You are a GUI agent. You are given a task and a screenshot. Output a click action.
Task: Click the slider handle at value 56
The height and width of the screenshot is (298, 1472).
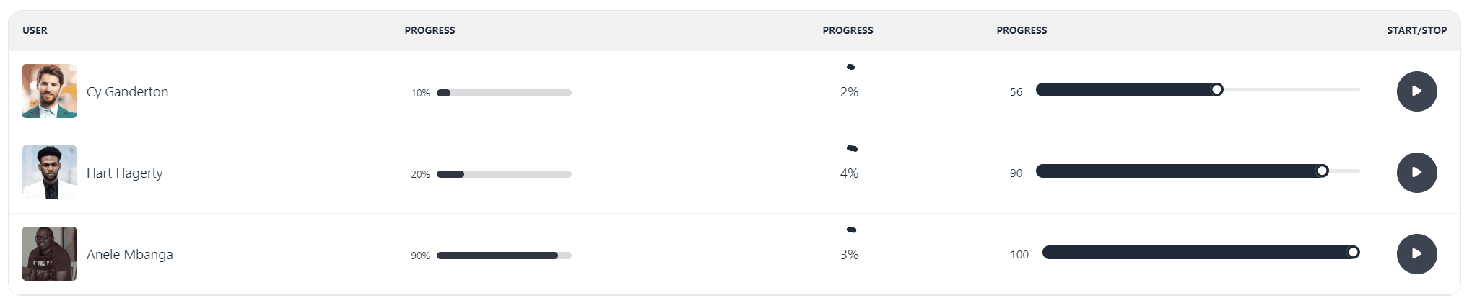1217,90
